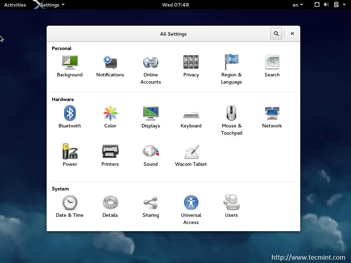Click the magnifier search button in header

click(x=276, y=34)
